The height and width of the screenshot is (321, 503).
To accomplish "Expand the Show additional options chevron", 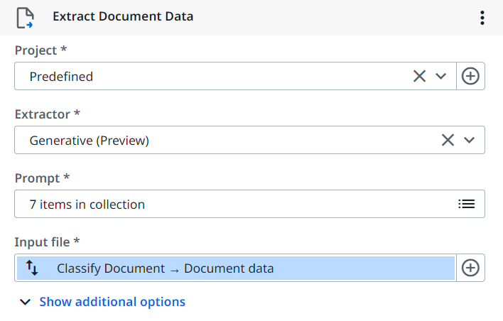I will [26, 302].
